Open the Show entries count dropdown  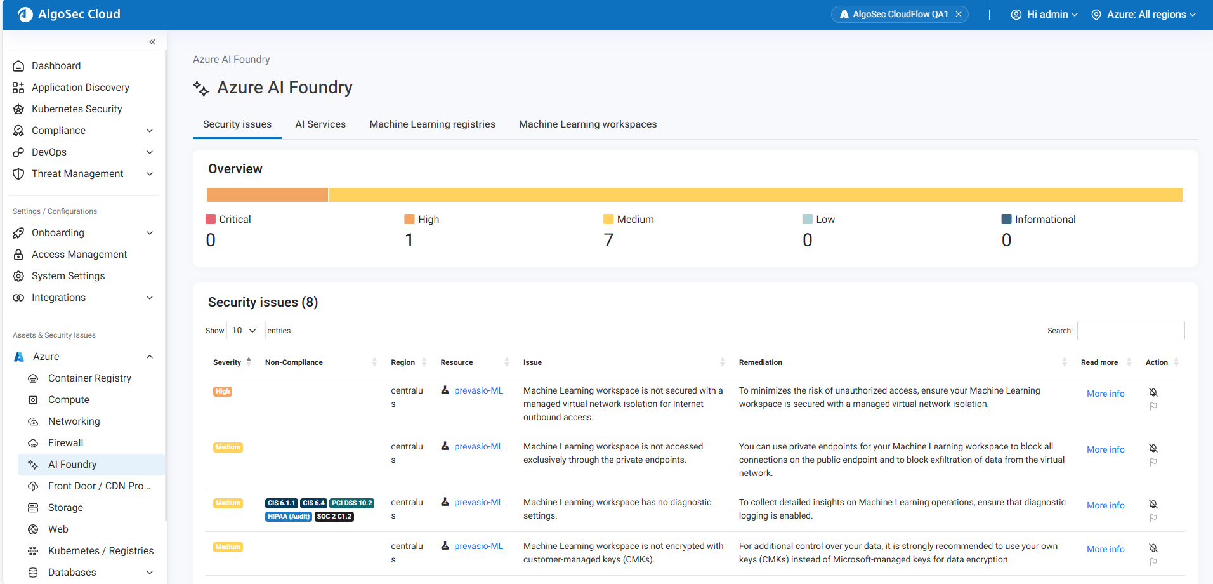tap(245, 331)
